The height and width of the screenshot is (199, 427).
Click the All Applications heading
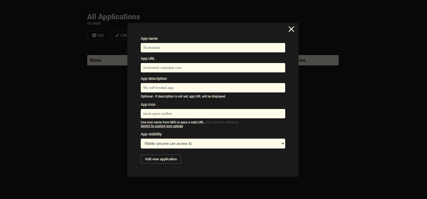pos(113,17)
